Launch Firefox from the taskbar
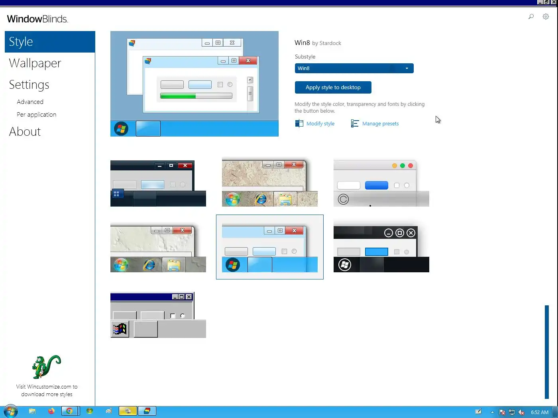 (x=51, y=411)
